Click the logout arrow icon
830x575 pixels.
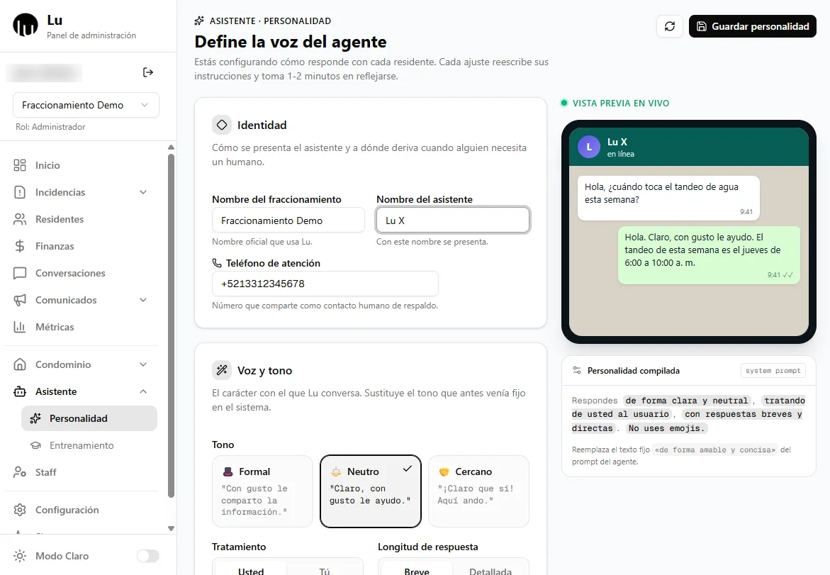coord(148,72)
